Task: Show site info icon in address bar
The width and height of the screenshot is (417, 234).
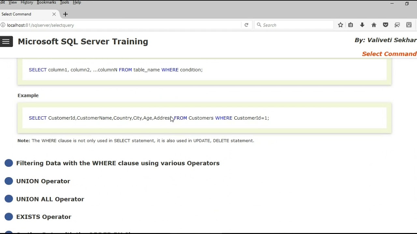Action: pos(3,25)
